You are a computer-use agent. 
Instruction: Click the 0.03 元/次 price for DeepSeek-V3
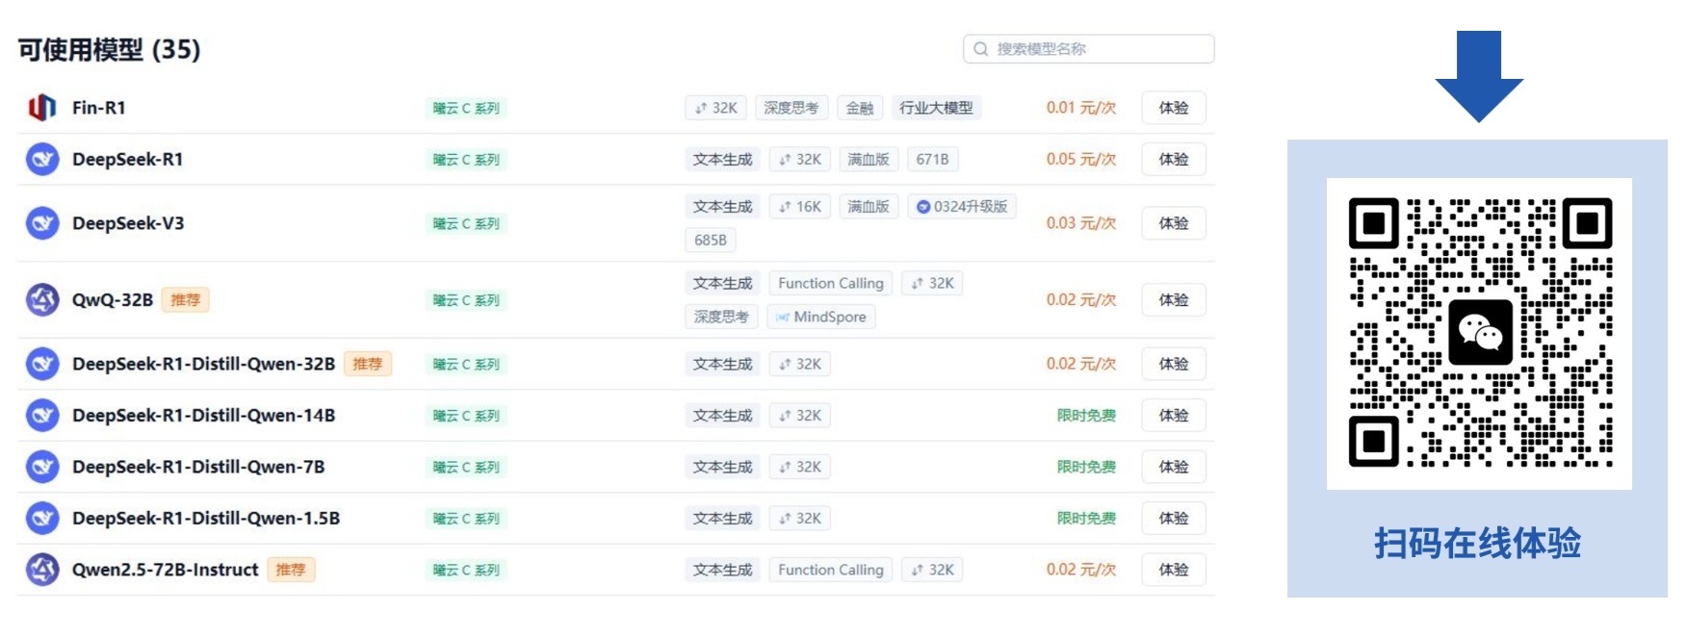(x=1081, y=223)
